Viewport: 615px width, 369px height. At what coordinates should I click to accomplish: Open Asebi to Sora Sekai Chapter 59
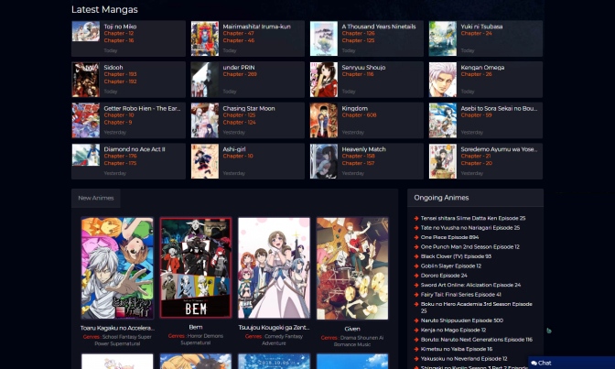point(476,115)
